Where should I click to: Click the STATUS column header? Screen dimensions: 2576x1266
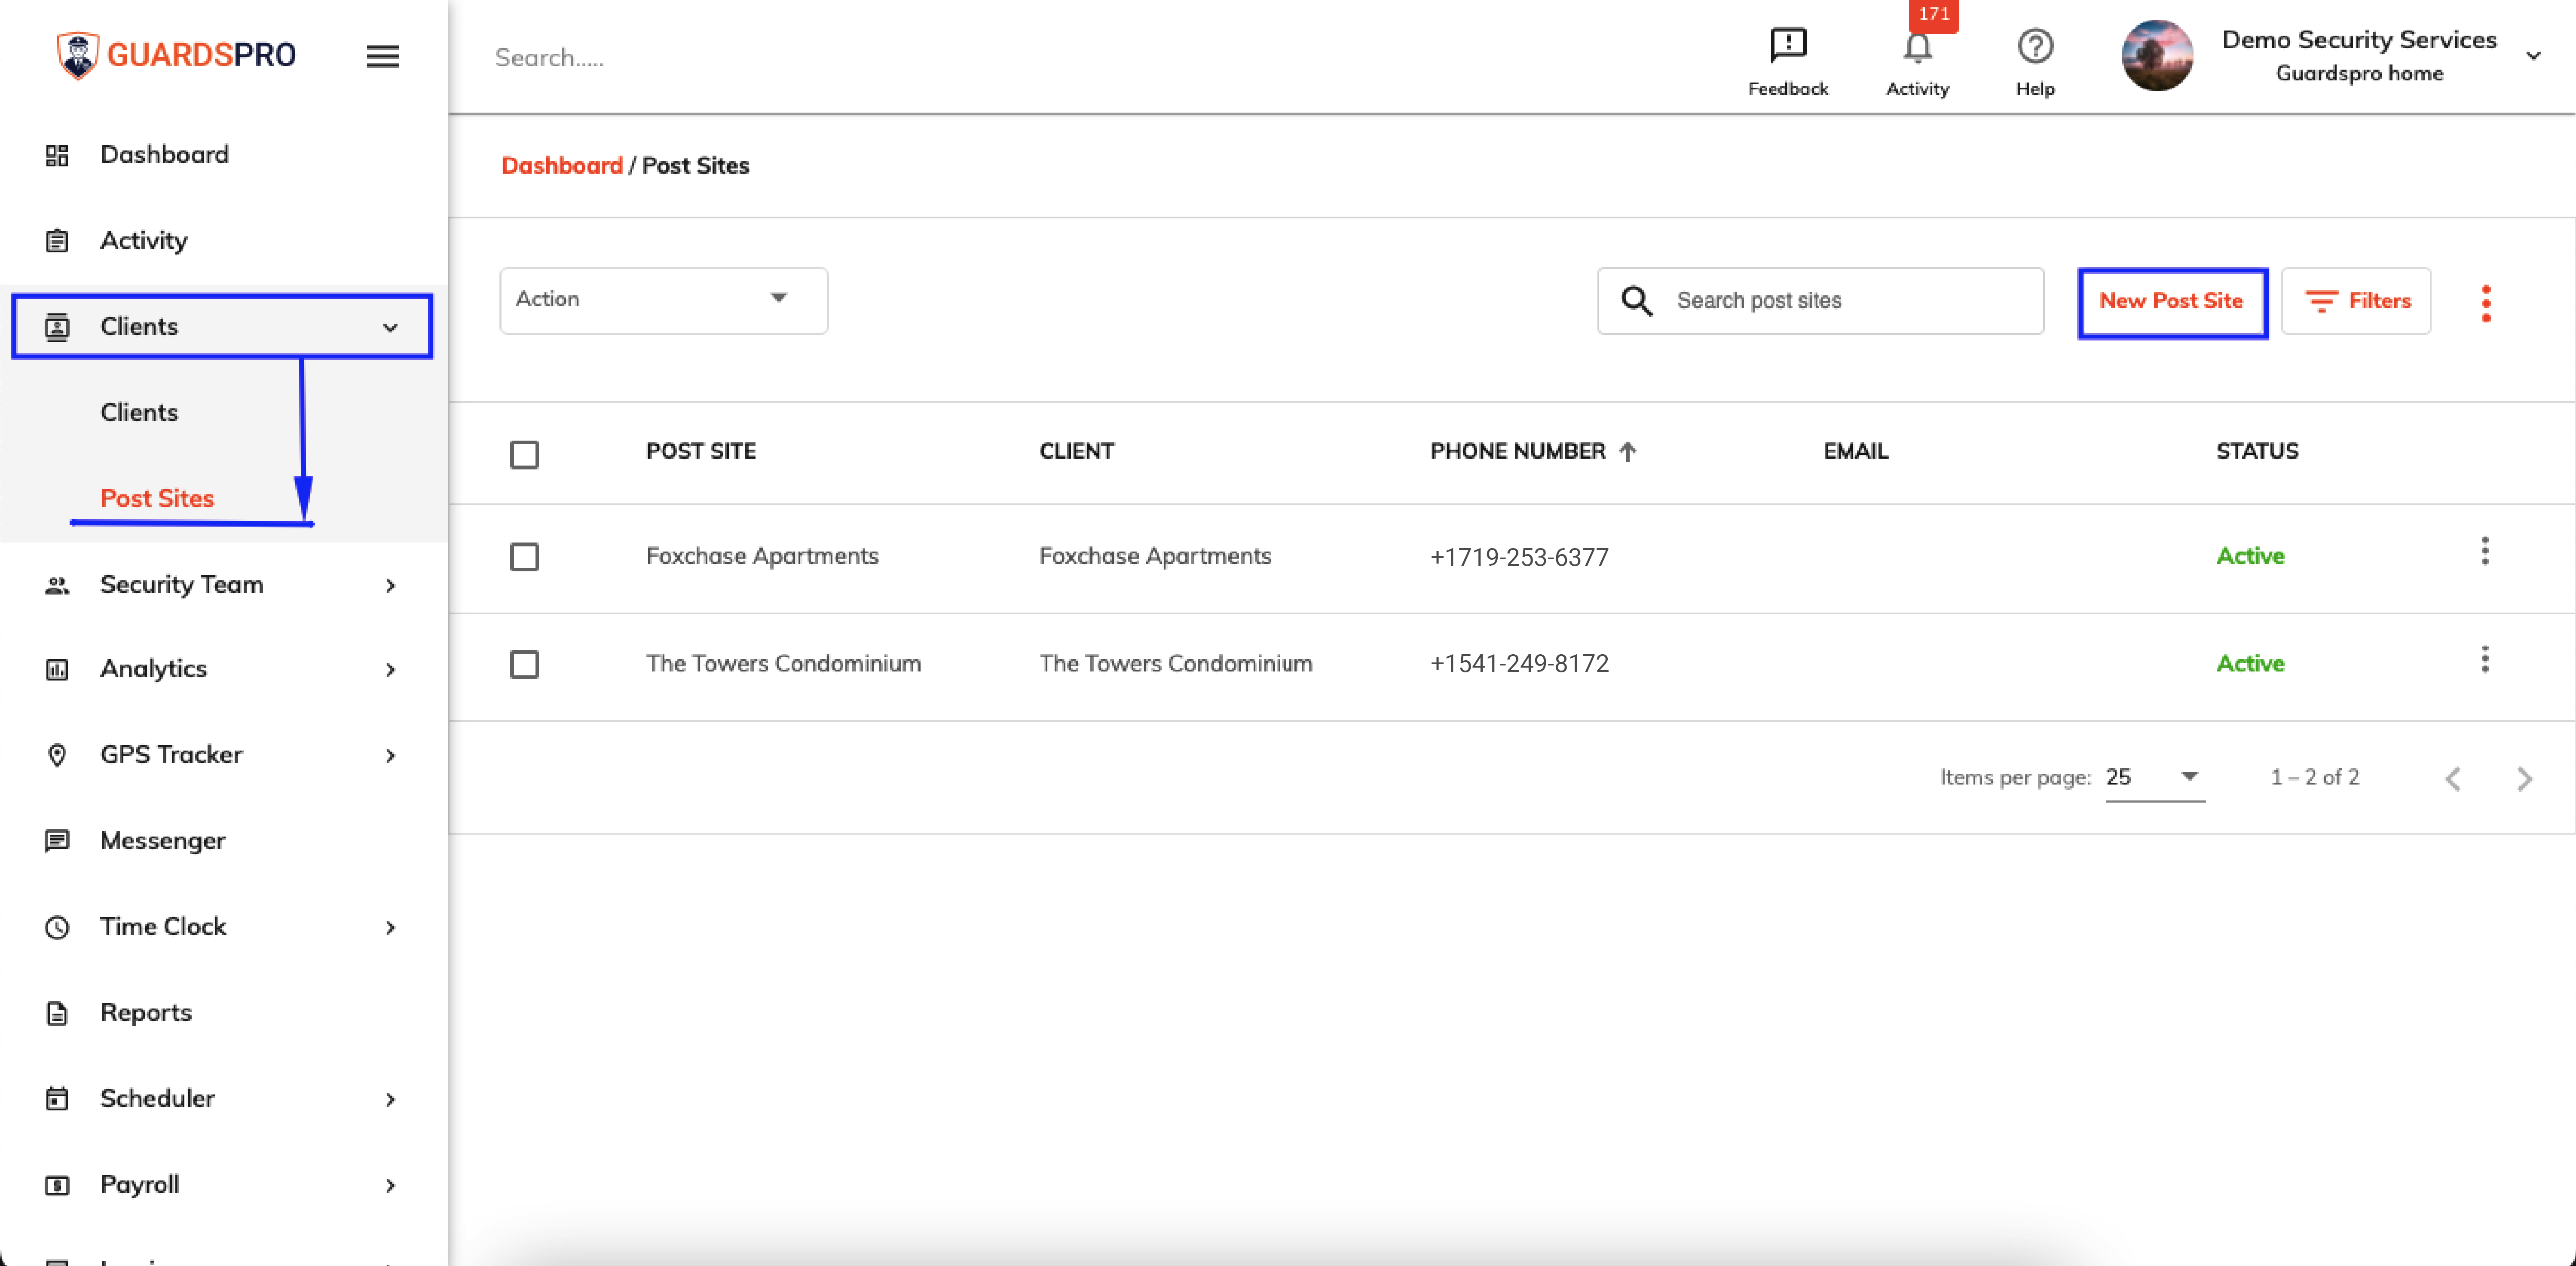(2257, 452)
